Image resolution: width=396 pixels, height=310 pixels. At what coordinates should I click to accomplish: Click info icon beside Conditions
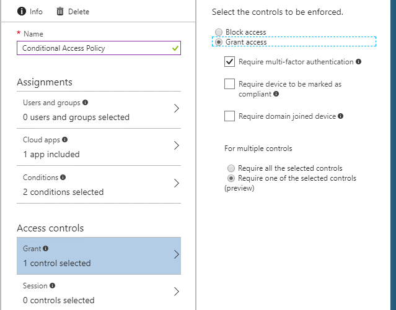click(x=63, y=178)
